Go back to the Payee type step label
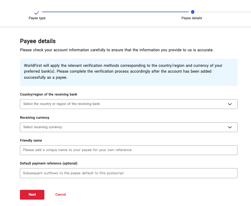Viewport: 251px width, 206px height. pyautogui.click(x=37, y=18)
